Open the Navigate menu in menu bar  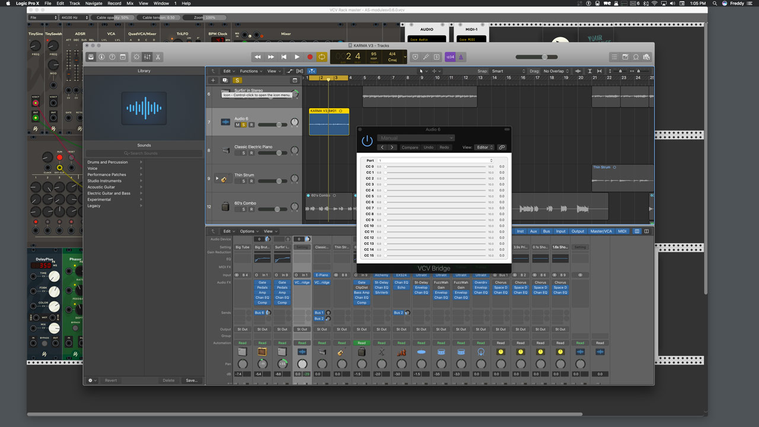click(94, 4)
